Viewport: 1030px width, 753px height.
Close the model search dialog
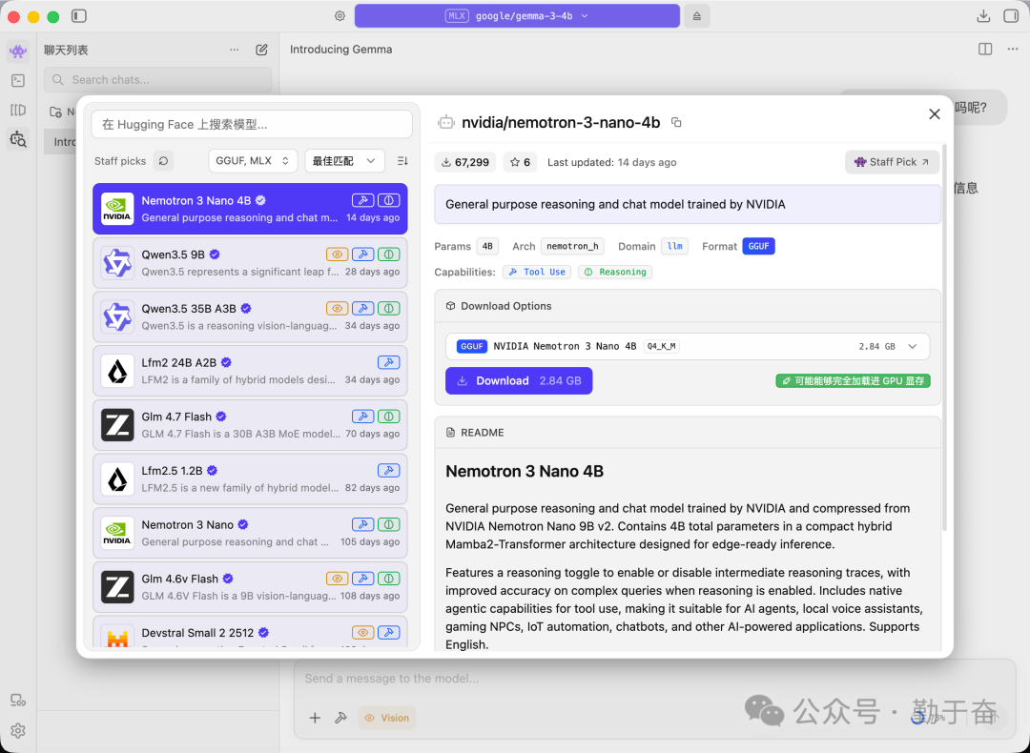pyautogui.click(x=934, y=113)
